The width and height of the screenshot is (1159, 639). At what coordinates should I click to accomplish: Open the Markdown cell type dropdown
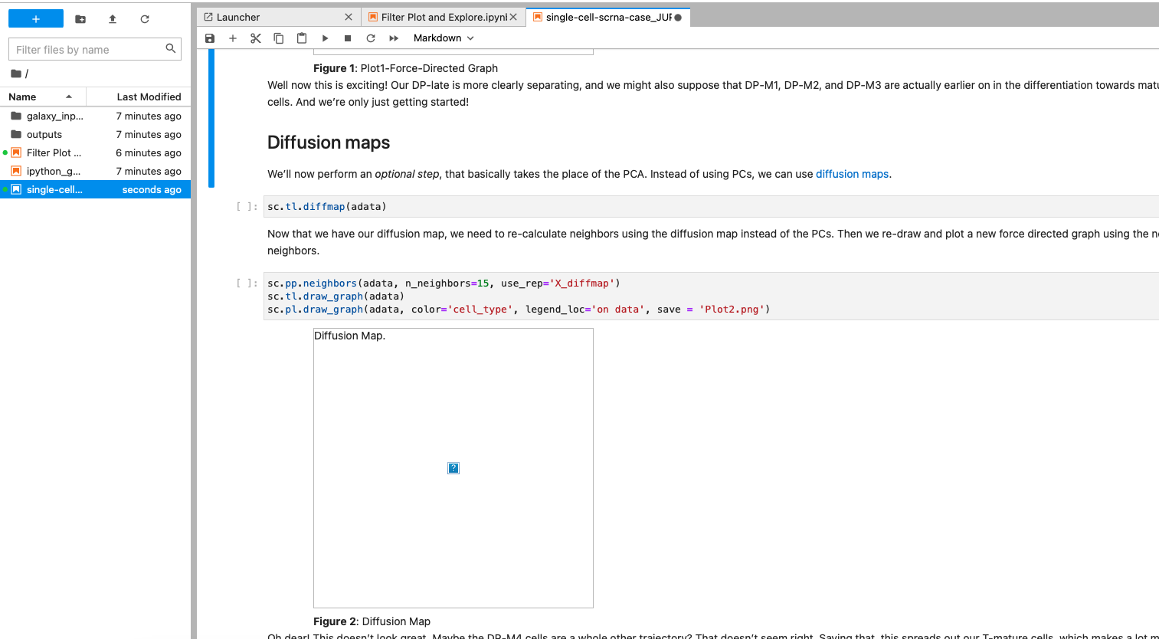coord(443,38)
